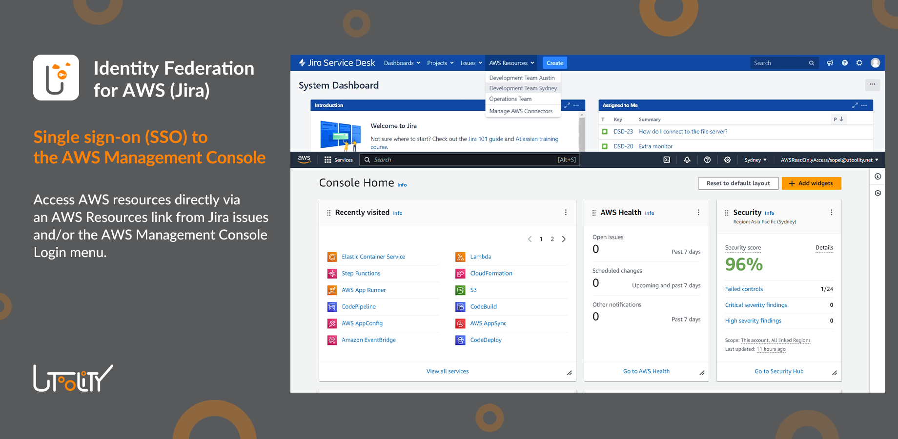
Task: Open the Console Home Info link
Action: (402, 185)
